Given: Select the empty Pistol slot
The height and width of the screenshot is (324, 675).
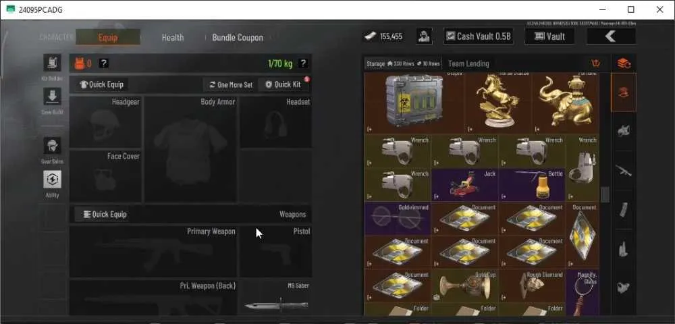Looking at the screenshot, I should coord(275,251).
